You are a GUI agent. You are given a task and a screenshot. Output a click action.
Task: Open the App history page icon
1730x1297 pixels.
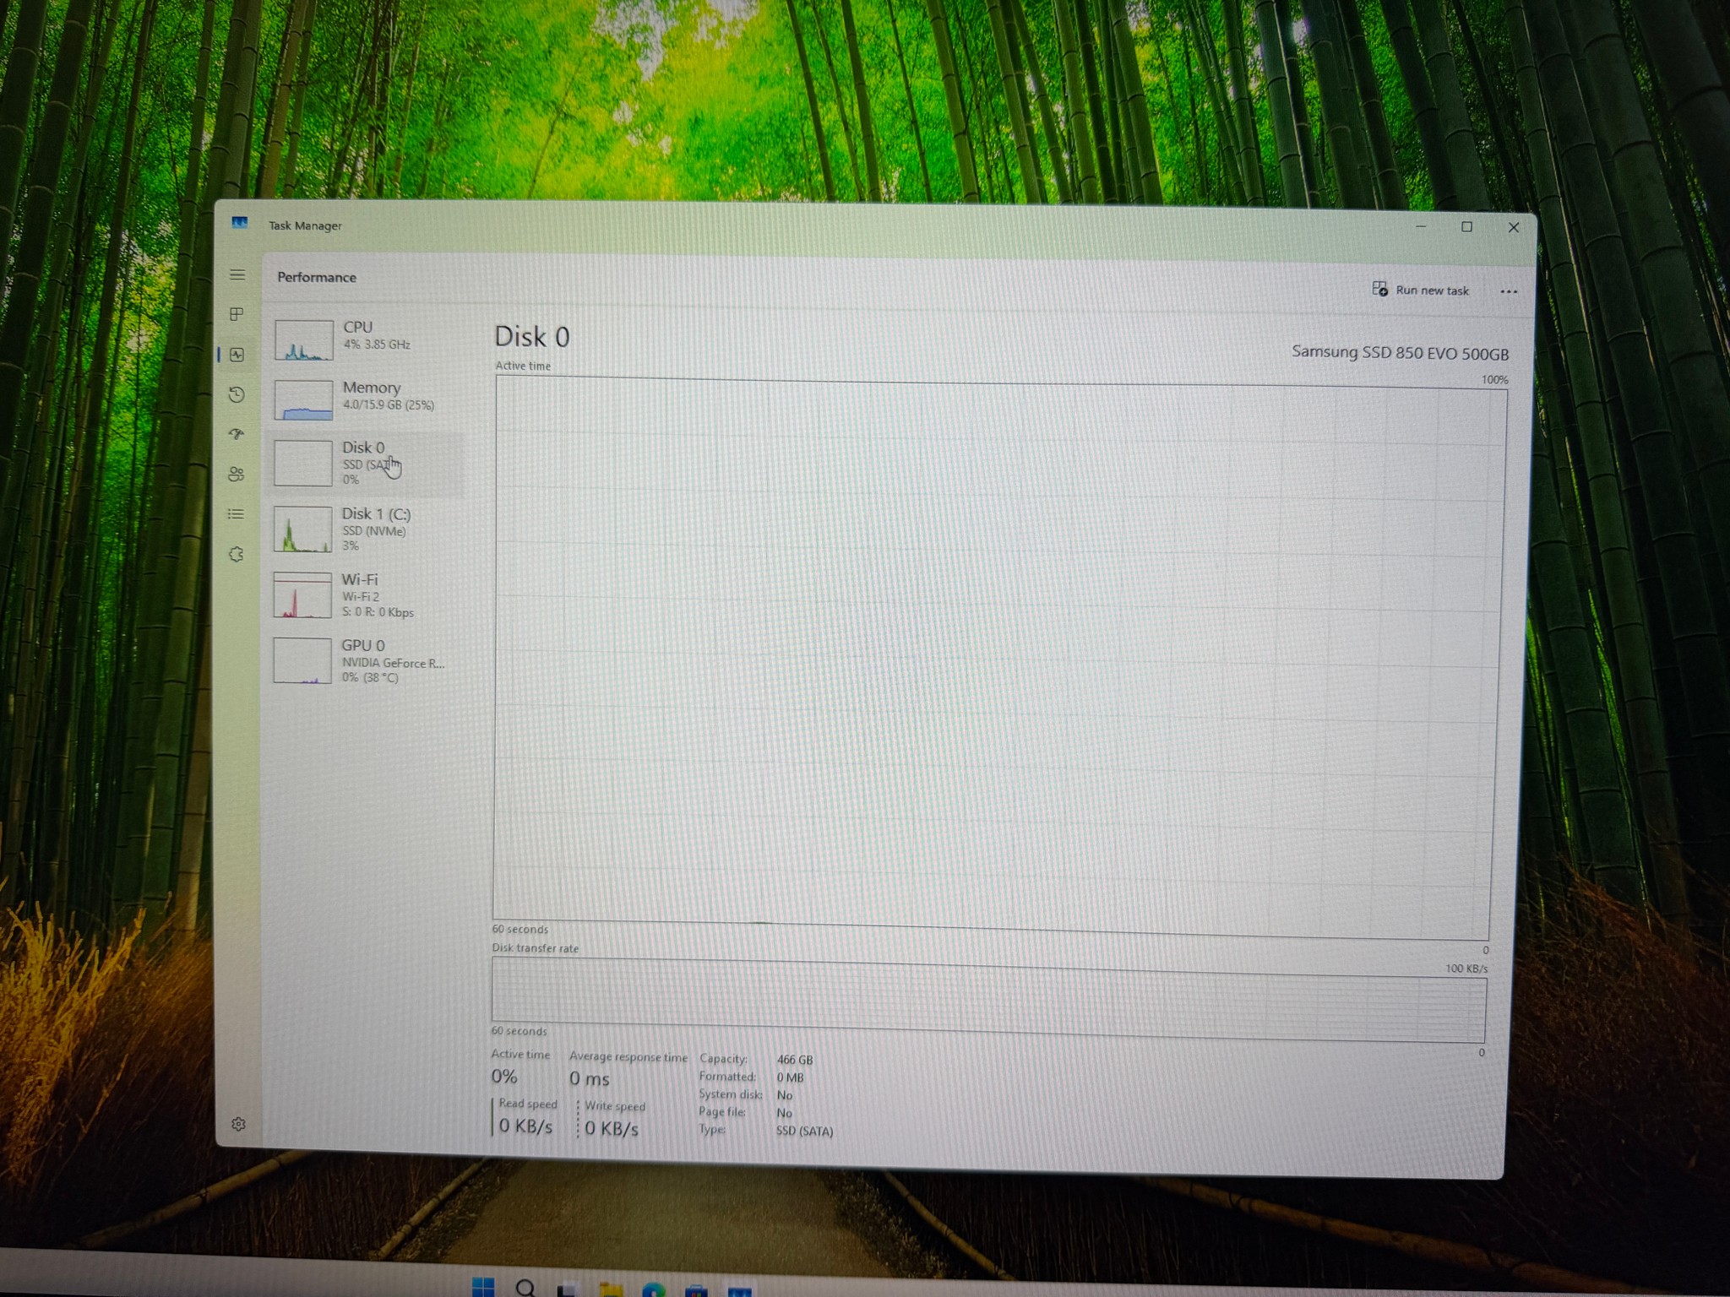[x=237, y=394]
